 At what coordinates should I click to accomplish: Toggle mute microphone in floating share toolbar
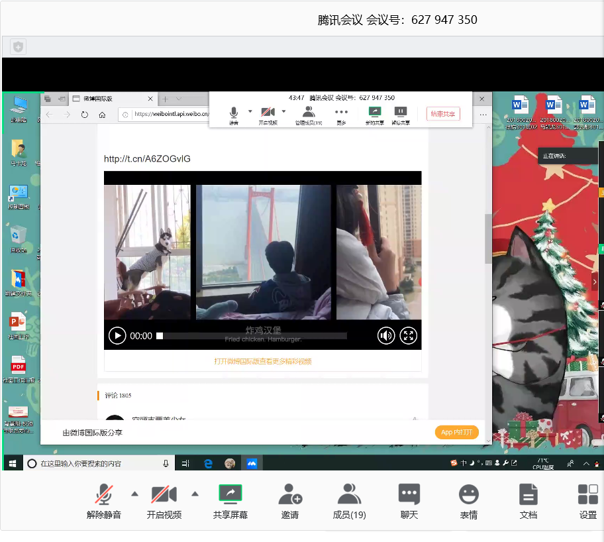click(233, 116)
